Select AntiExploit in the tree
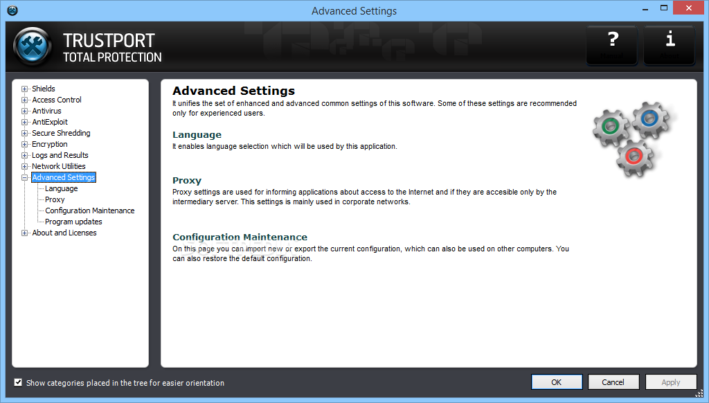709x403 pixels. (50, 122)
